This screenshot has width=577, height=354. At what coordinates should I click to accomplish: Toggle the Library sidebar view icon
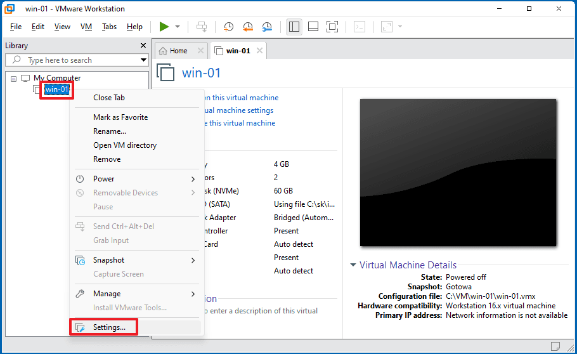coord(294,27)
